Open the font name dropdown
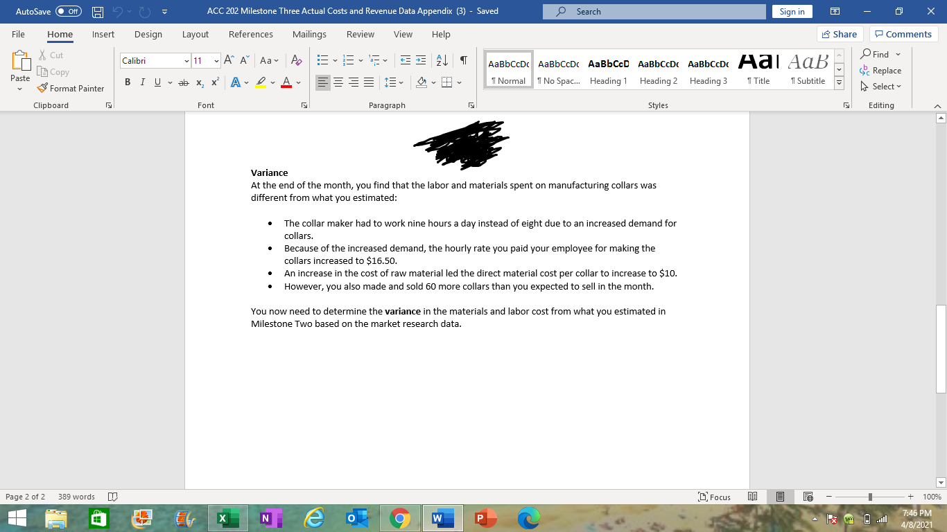This screenshot has height=532, width=947. [187, 61]
